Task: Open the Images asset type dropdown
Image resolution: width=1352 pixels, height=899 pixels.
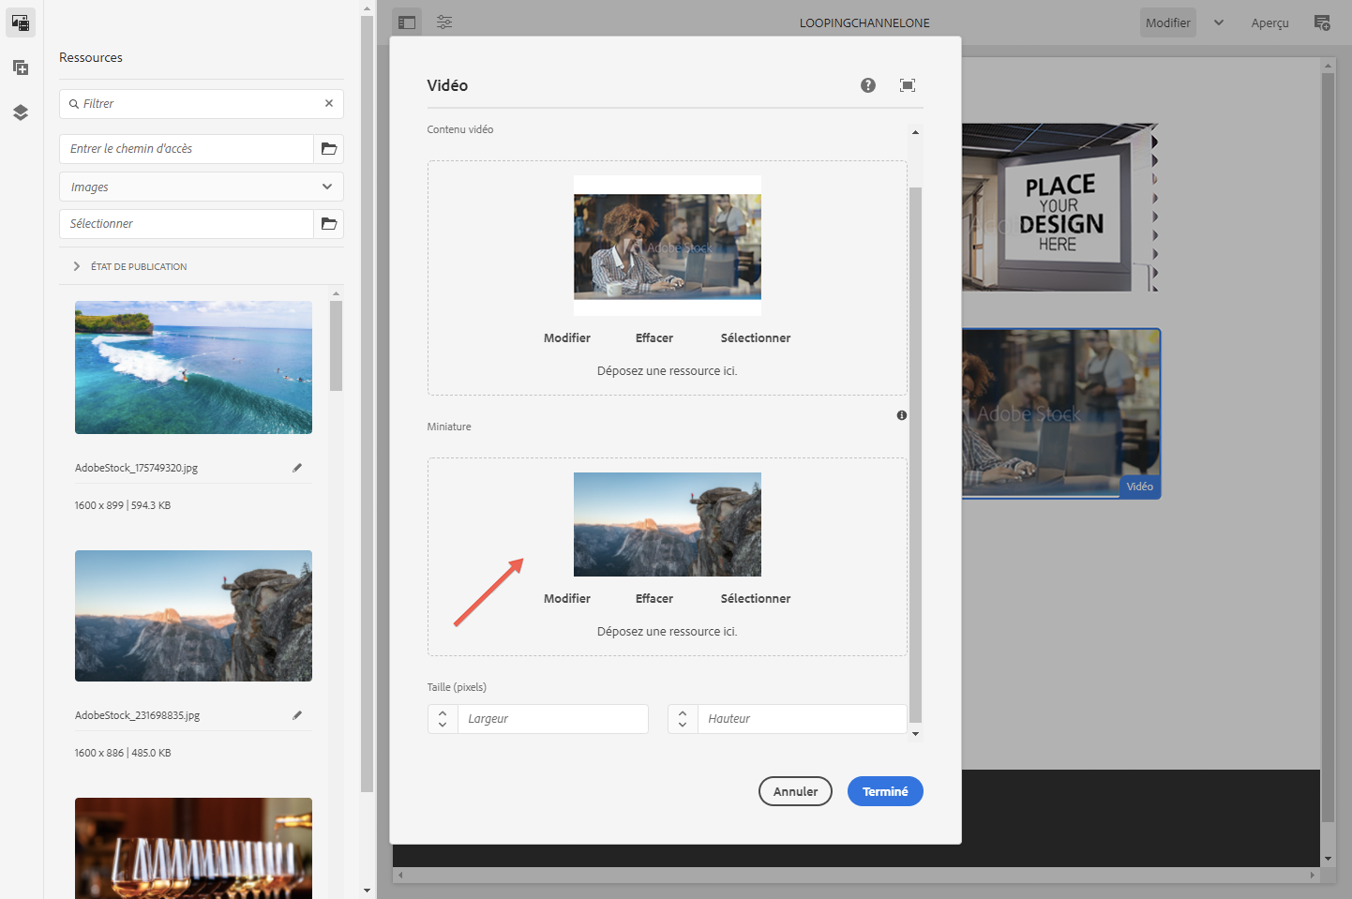Action: coord(202,187)
